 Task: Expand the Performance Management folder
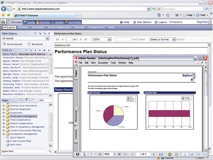[x=3, y=116]
